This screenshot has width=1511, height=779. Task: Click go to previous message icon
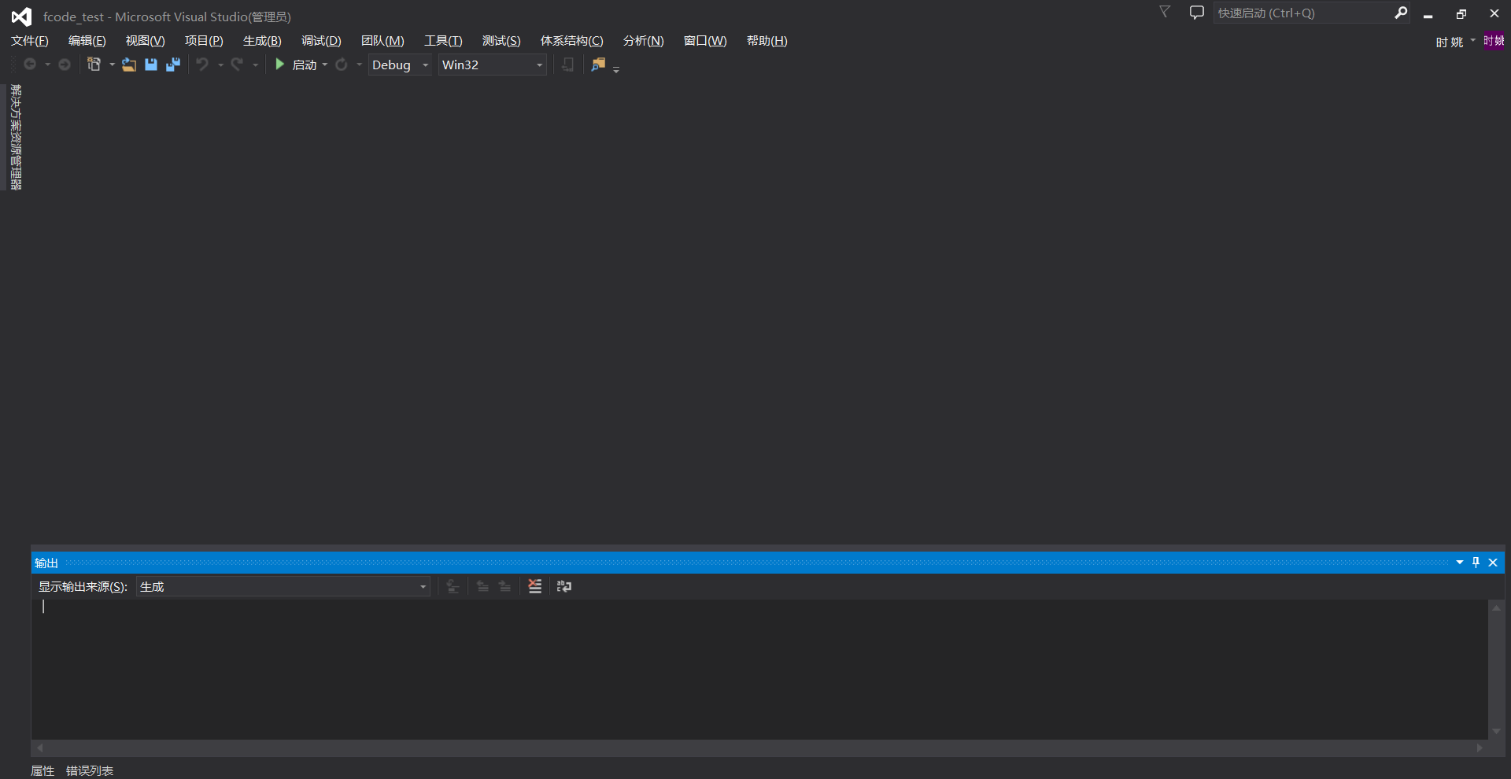(x=482, y=586)
